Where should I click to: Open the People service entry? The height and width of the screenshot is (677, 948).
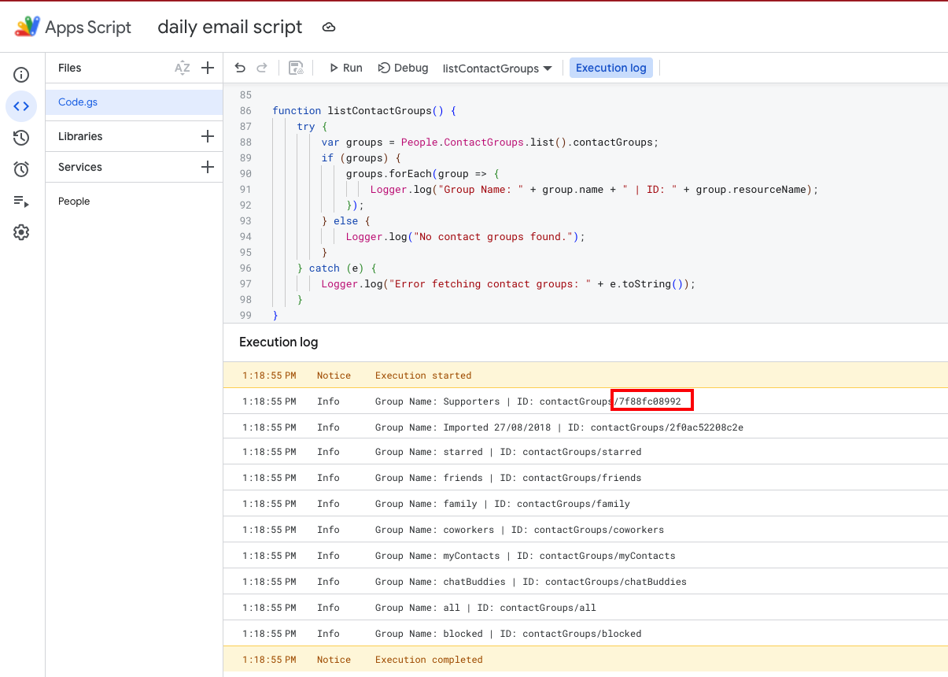tap(73, 201)
